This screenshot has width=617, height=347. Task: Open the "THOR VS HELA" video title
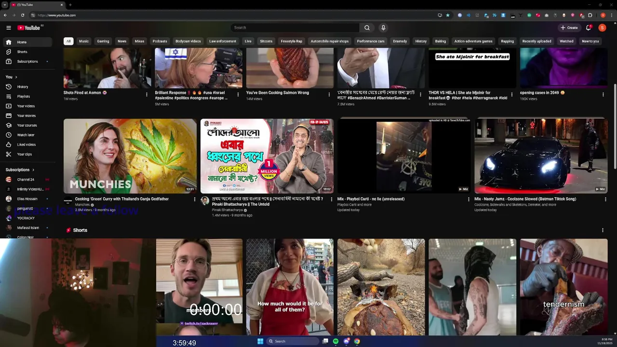[468, 95]
